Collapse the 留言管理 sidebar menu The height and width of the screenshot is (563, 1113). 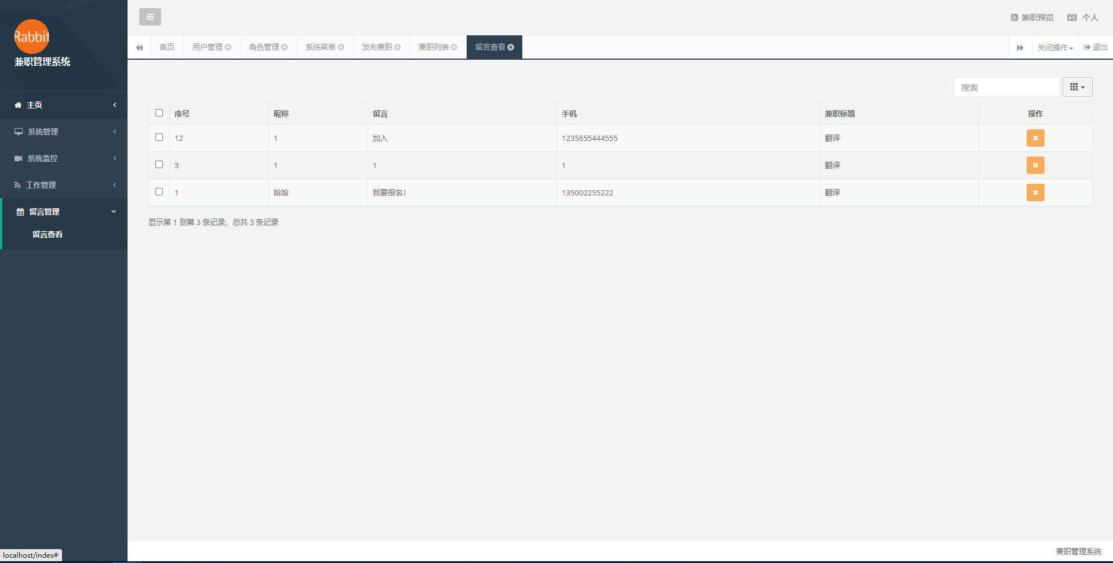(x=64, y=212)
